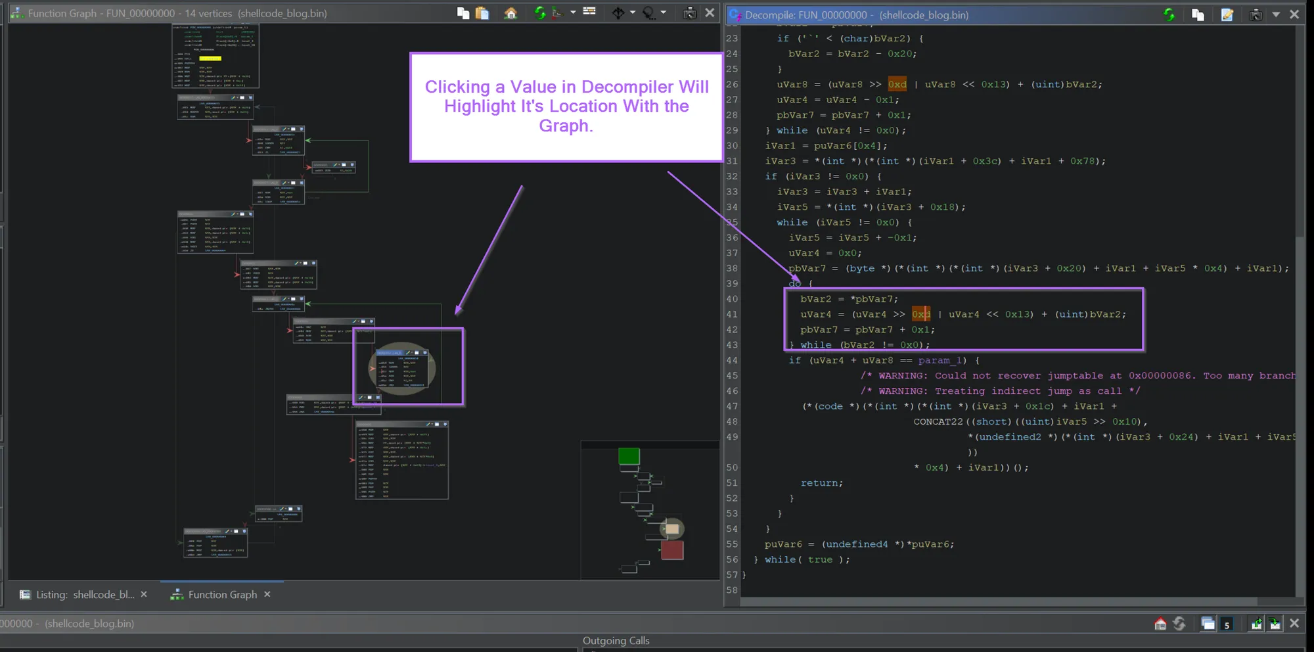Refresh the Function Graph layout

click(x=540, y=13)
